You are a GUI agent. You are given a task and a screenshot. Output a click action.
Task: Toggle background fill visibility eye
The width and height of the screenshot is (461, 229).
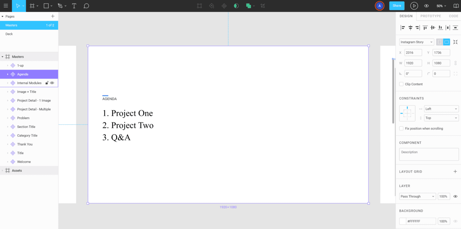[x=455, y=221]
